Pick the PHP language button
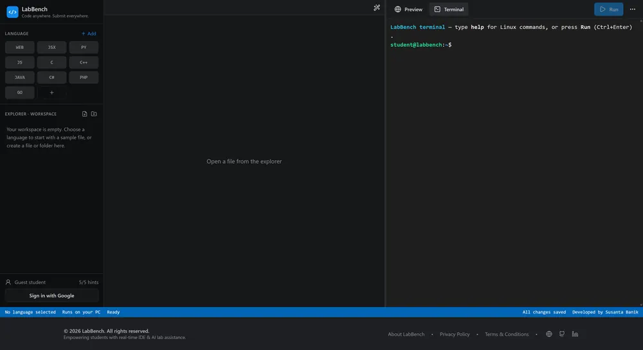643x350 pixels. click(x=84, y=77)
